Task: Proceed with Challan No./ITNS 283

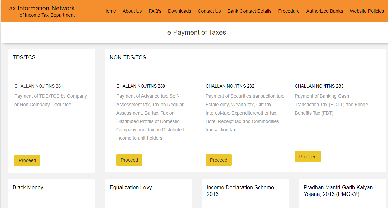Action: (x=308, y=157)
